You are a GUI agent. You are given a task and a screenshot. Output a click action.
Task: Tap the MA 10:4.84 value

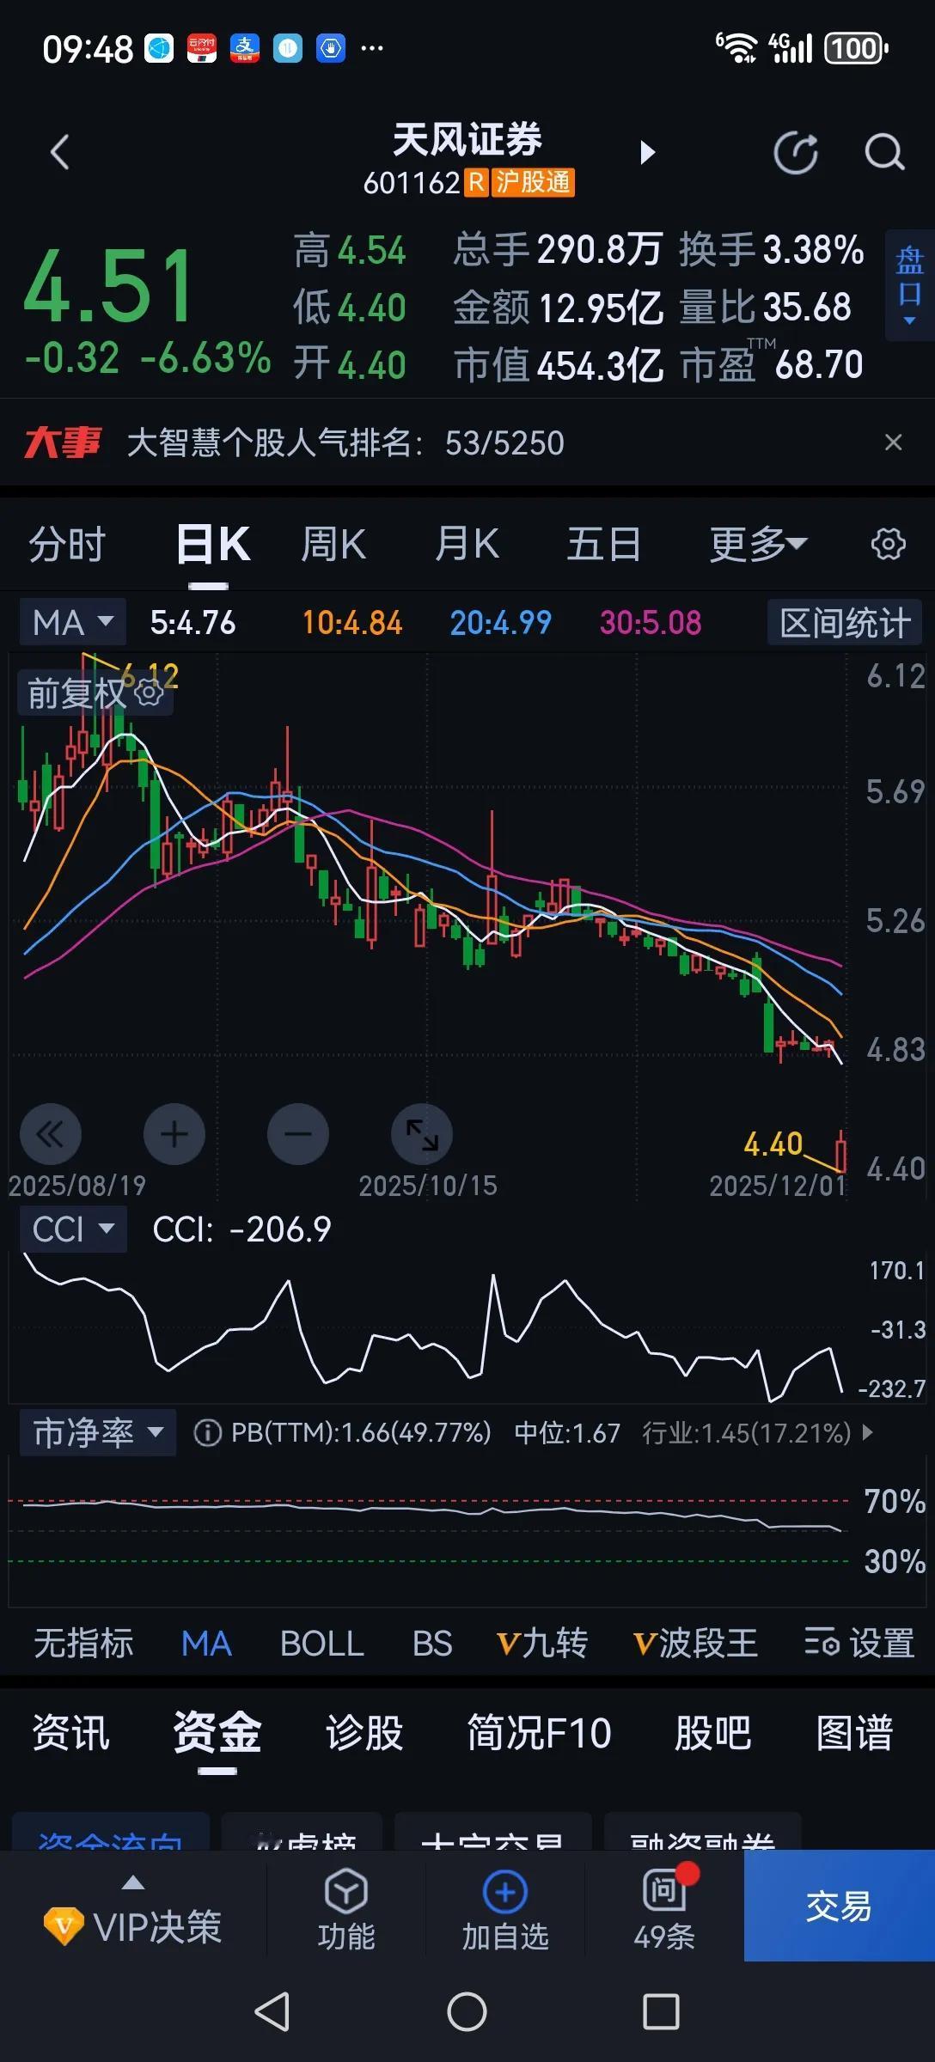click(x=352, y=622)
